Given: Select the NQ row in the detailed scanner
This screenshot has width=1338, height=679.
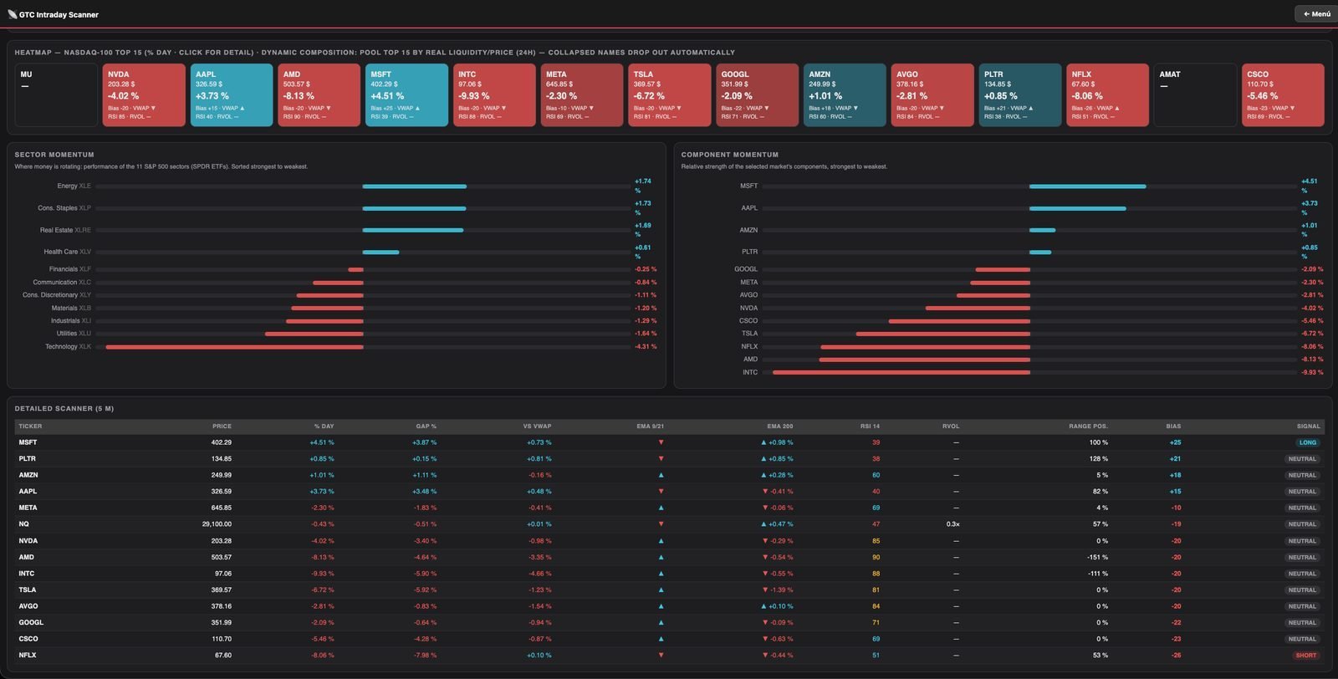Looking at the screenshot, I should pyautogui.click(x=669, y=524).
